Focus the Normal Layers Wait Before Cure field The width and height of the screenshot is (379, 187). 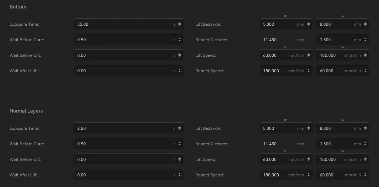point(129,144)
